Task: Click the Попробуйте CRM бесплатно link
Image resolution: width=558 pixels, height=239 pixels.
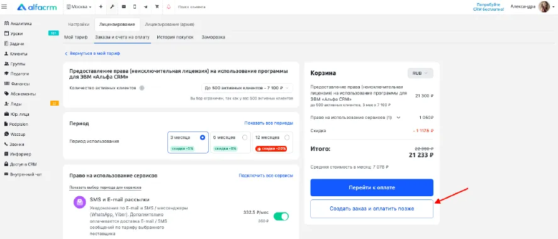Action: pyautogui.click(x=488, y=7)
